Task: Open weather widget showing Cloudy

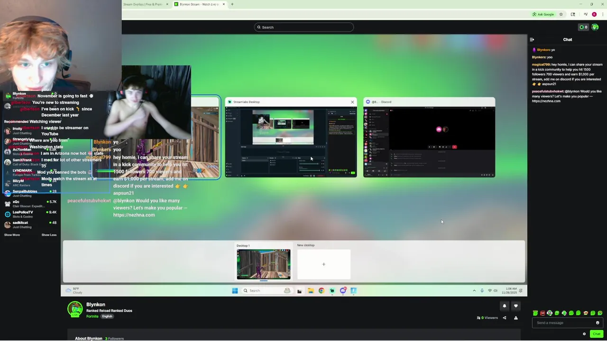Action: pyautogui.click(x=74, y=290)
